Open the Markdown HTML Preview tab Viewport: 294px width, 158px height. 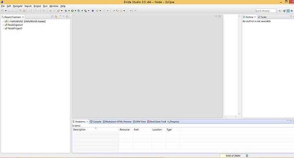(x=117, y=122)
